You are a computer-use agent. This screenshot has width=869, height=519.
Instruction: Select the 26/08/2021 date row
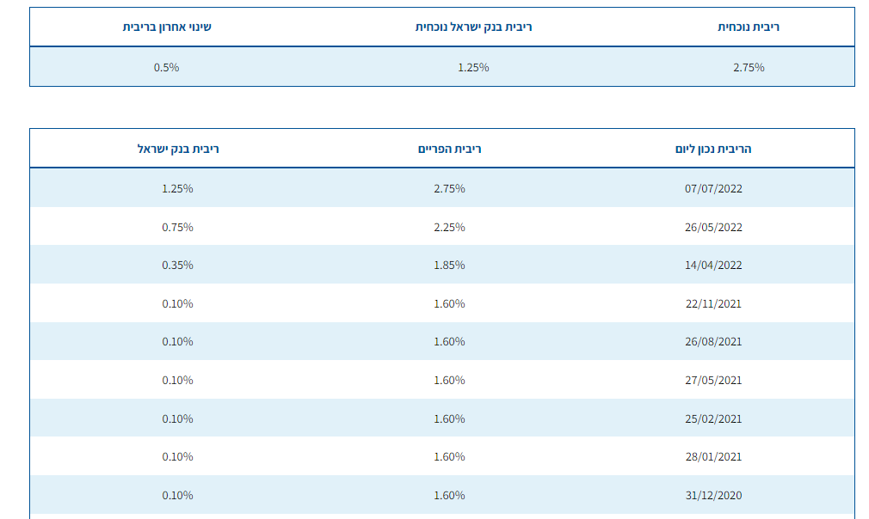713,341
